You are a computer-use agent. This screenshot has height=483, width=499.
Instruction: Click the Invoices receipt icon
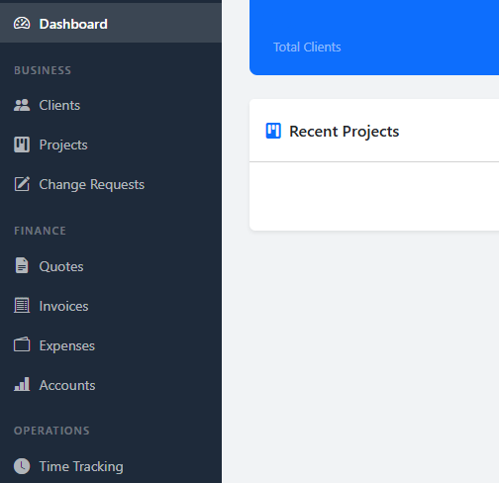(22, 305)
